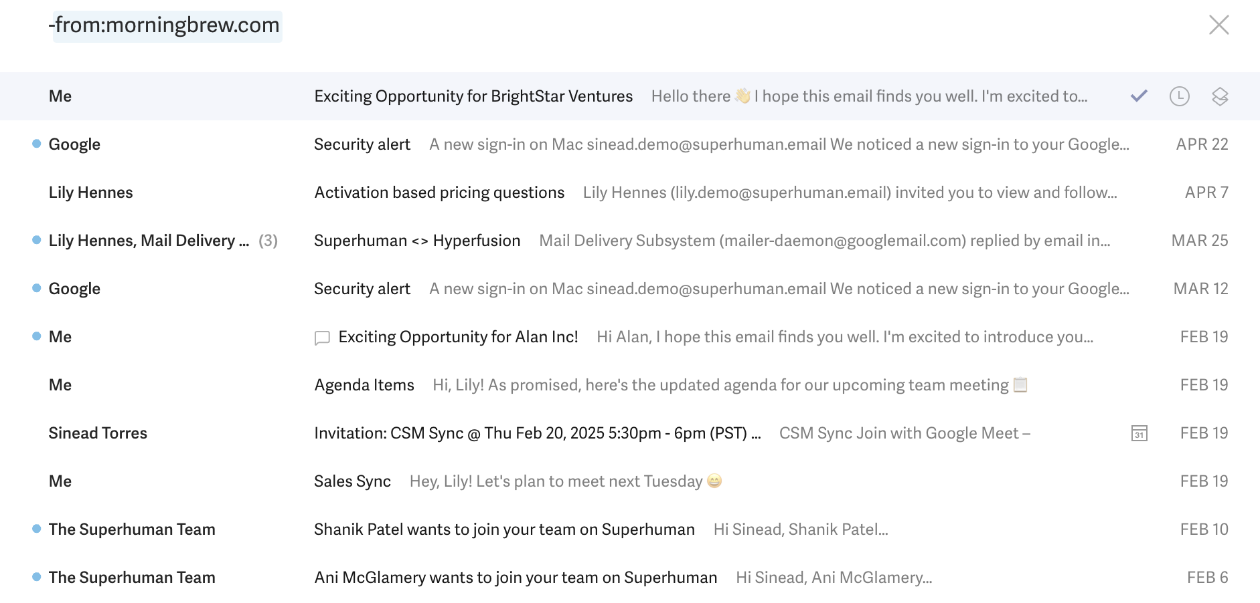Click unread dot on Ani McGlamery email
This screenshot has width=1260, height=603.
pos(37,577)
